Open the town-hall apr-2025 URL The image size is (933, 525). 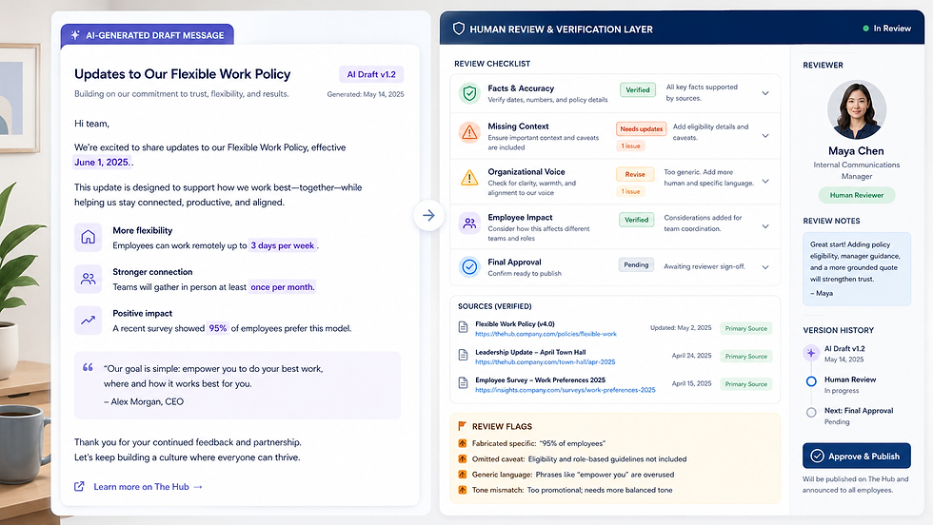545,362
